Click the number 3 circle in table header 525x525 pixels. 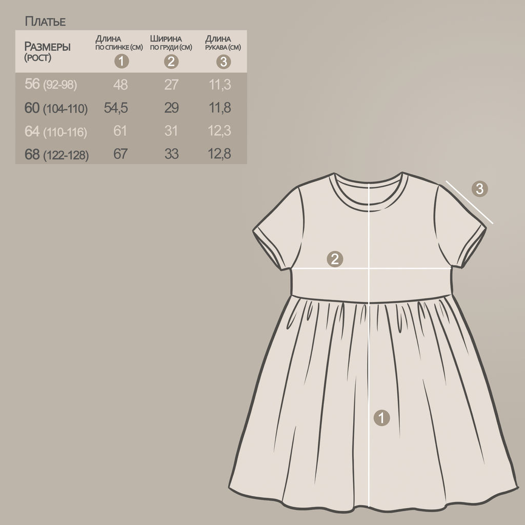tap(223, 62)
